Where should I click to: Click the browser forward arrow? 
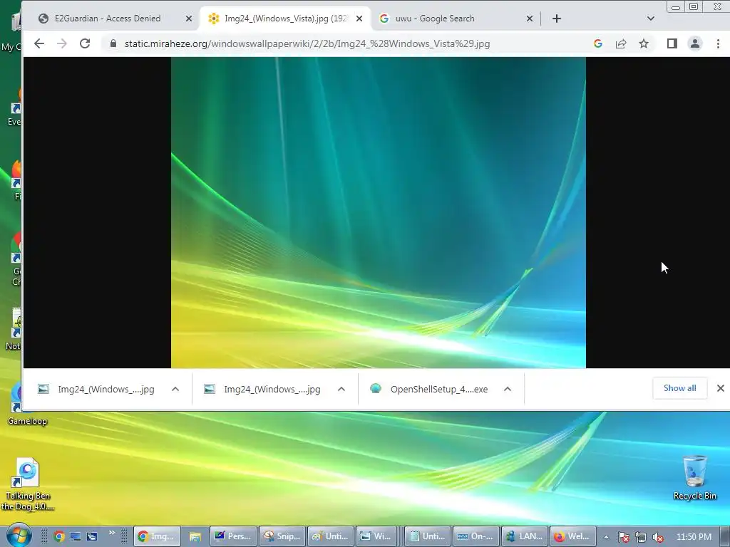pos(61,43)
